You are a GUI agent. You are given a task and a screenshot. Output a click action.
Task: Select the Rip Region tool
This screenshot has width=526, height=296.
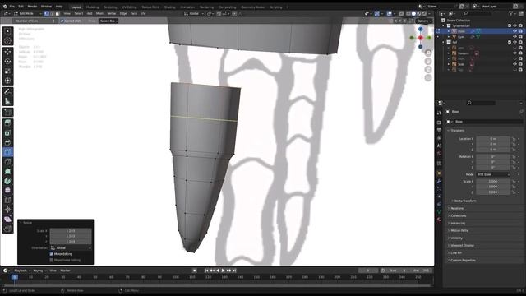pos(7,229)
